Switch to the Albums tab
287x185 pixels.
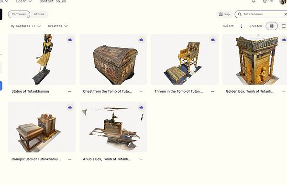point(39,14)
